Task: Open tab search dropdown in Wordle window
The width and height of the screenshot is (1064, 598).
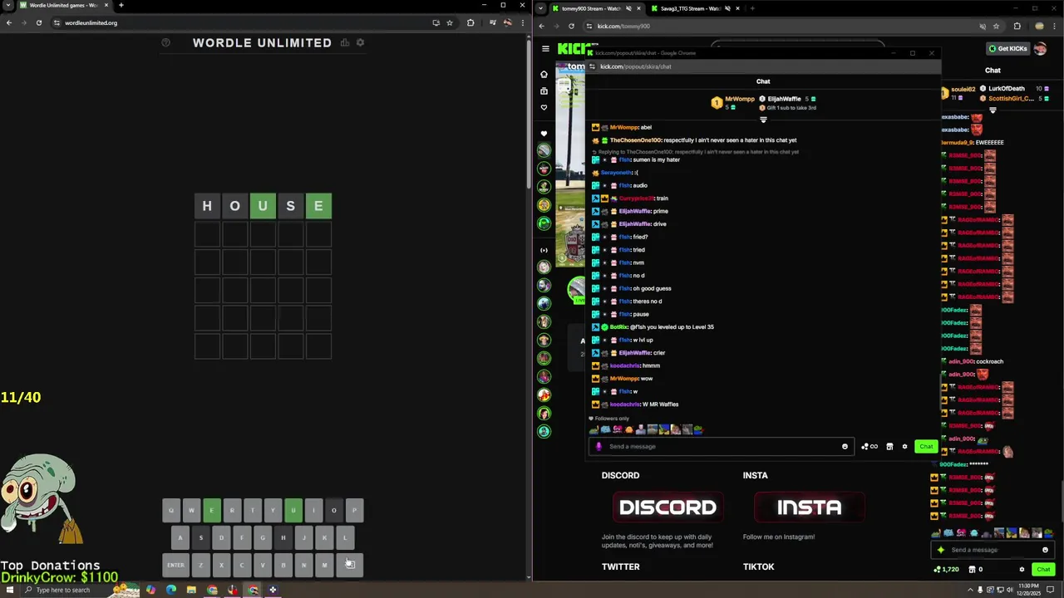Action: pos(8,5)
